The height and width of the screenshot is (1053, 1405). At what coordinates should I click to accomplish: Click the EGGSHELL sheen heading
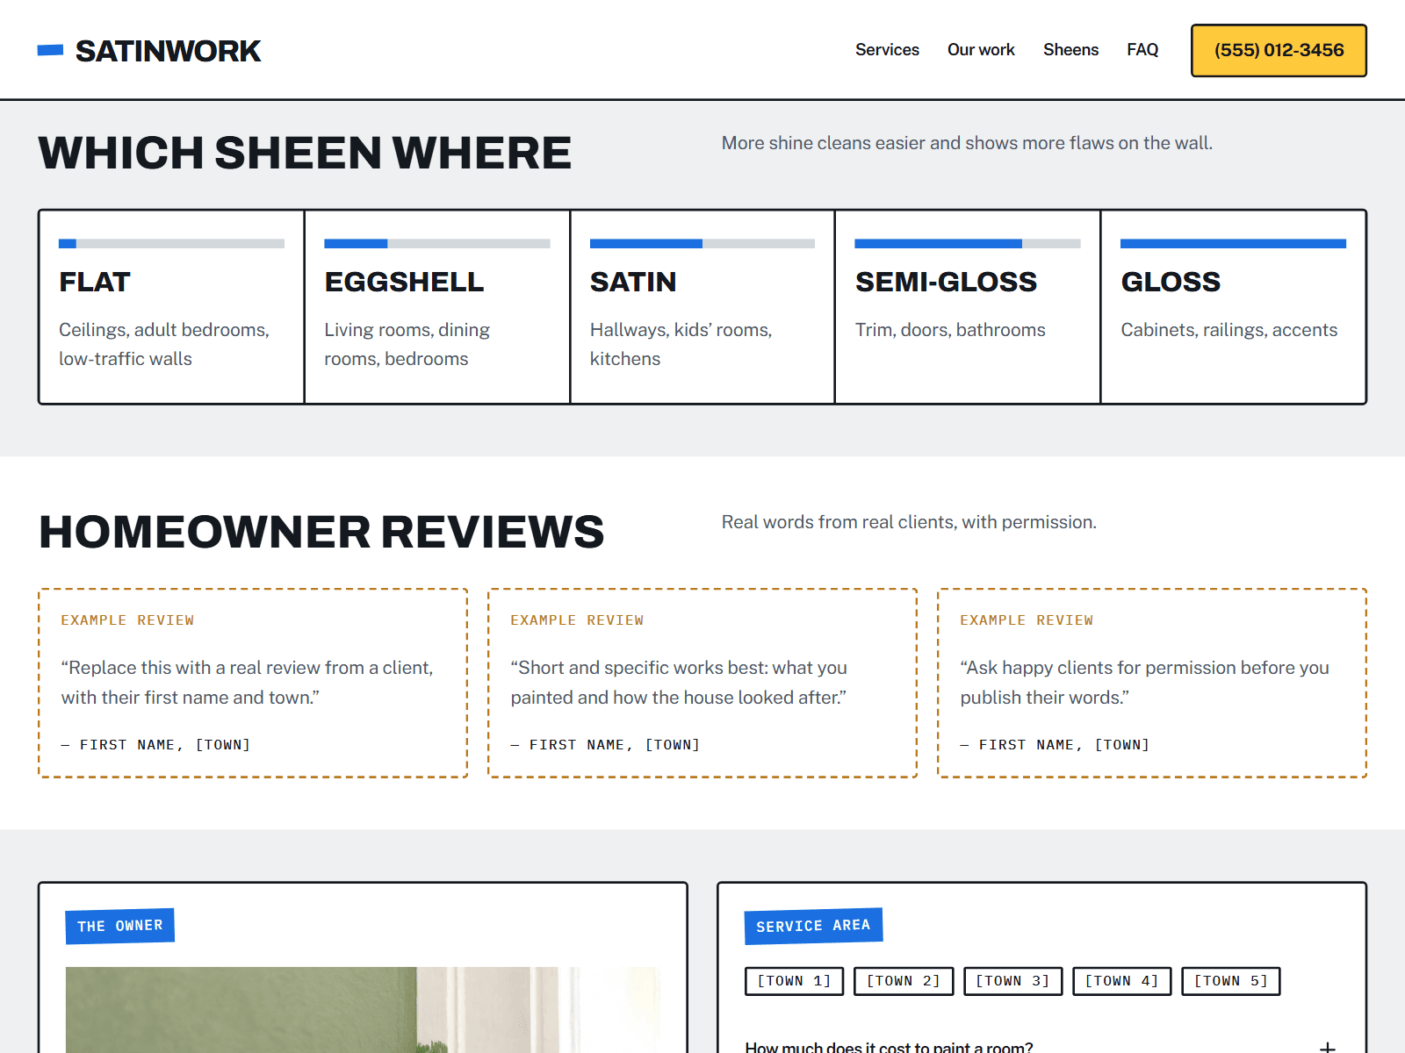point(404,282)
